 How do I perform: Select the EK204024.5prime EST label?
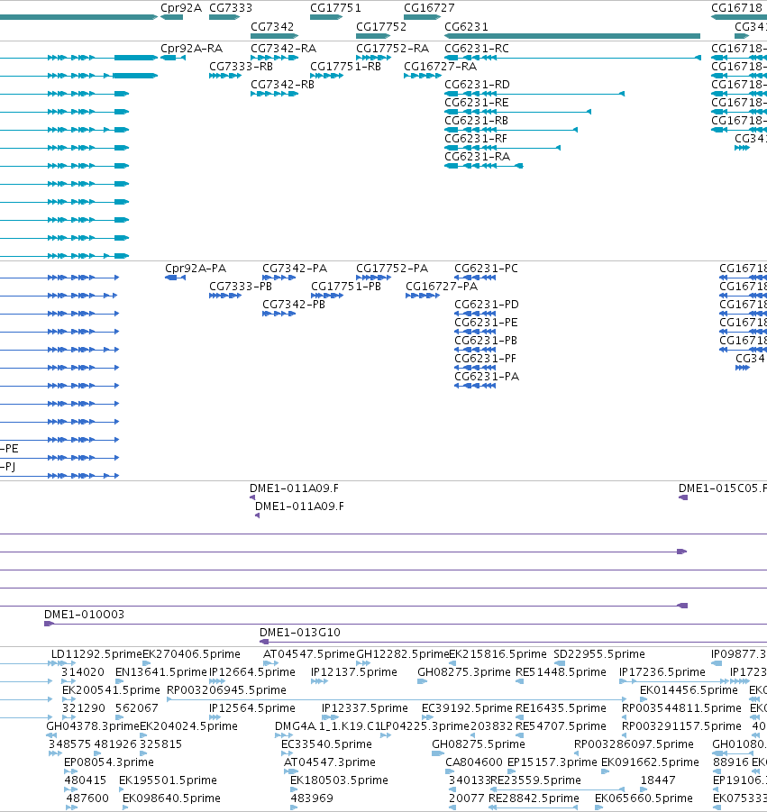188,726
